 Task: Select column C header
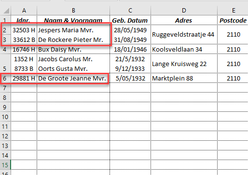130,11
